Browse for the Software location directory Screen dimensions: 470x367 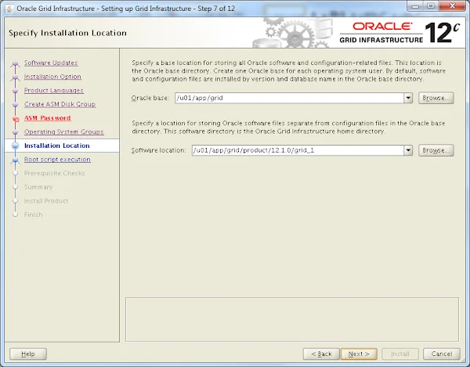436,150
